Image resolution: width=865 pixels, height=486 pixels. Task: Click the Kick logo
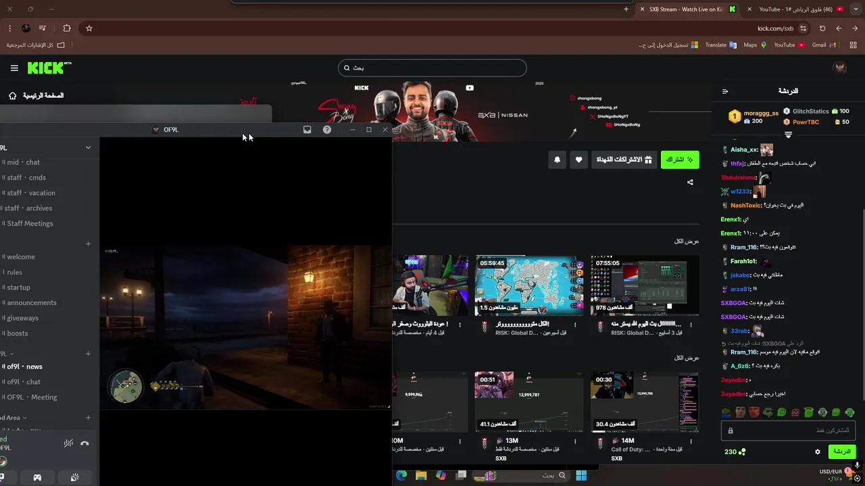pyautogui.click(x=49, y=67)
